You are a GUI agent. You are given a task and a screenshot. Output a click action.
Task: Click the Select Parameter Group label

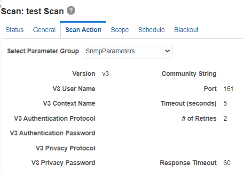43,51
